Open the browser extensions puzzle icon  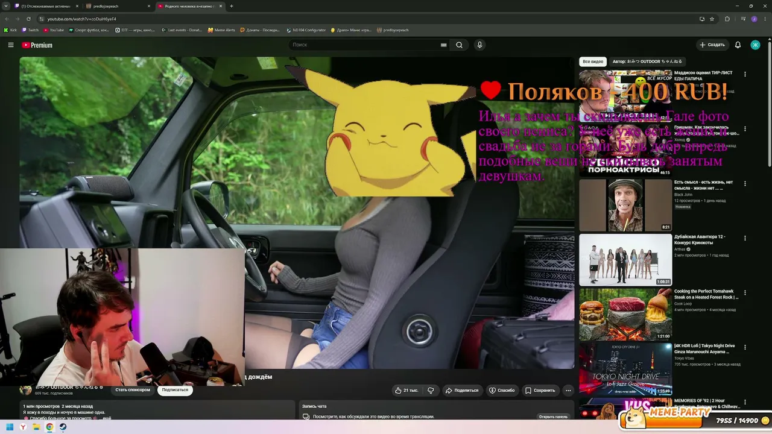coord(727,19)
